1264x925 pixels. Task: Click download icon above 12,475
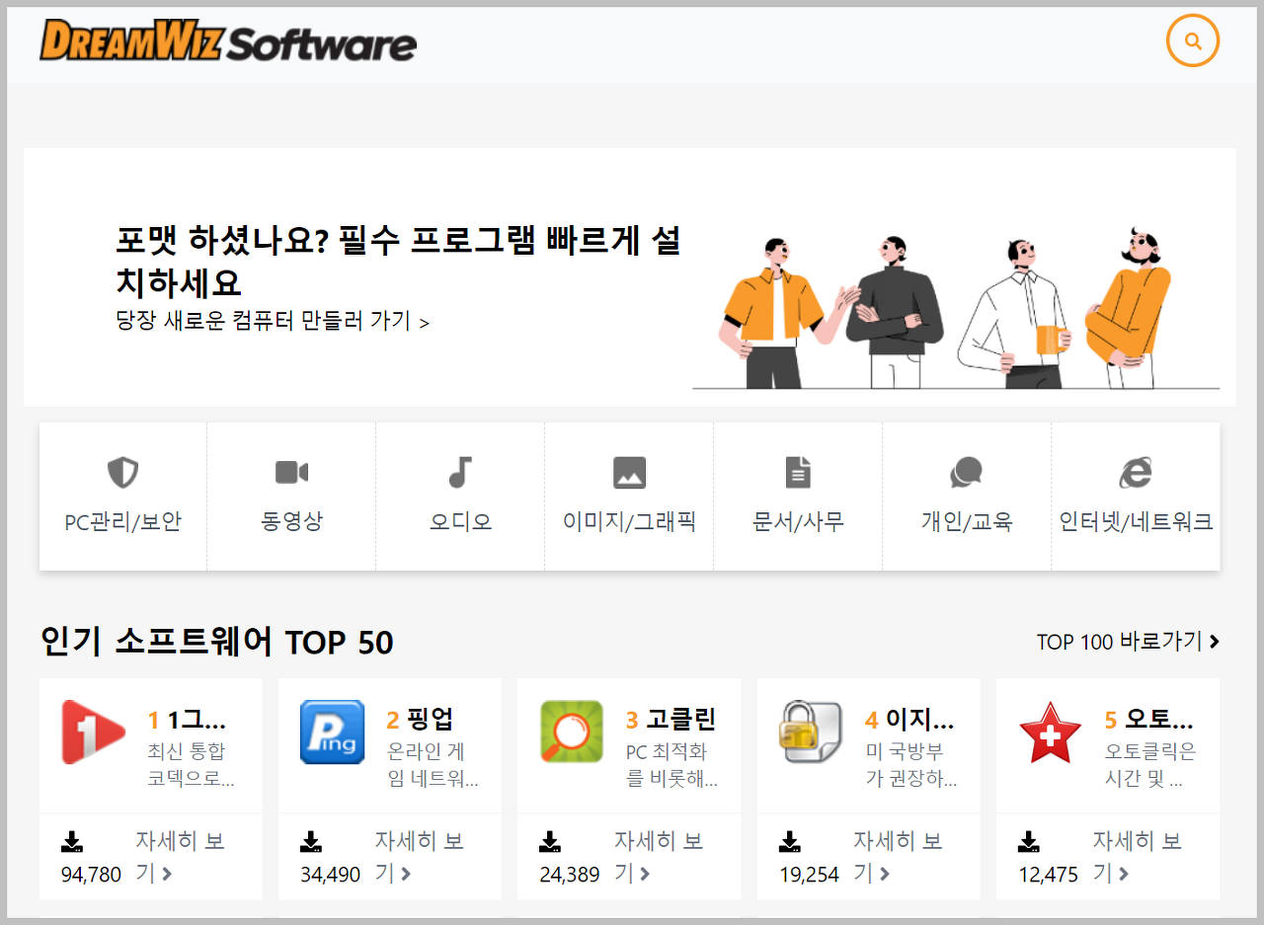tap(1029, 842)
